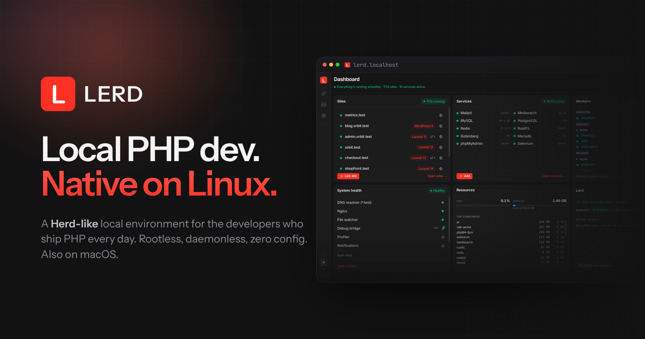Screen dimensions: 645x339
Task: Select the L theme option in sidebar
Action: 324,255
